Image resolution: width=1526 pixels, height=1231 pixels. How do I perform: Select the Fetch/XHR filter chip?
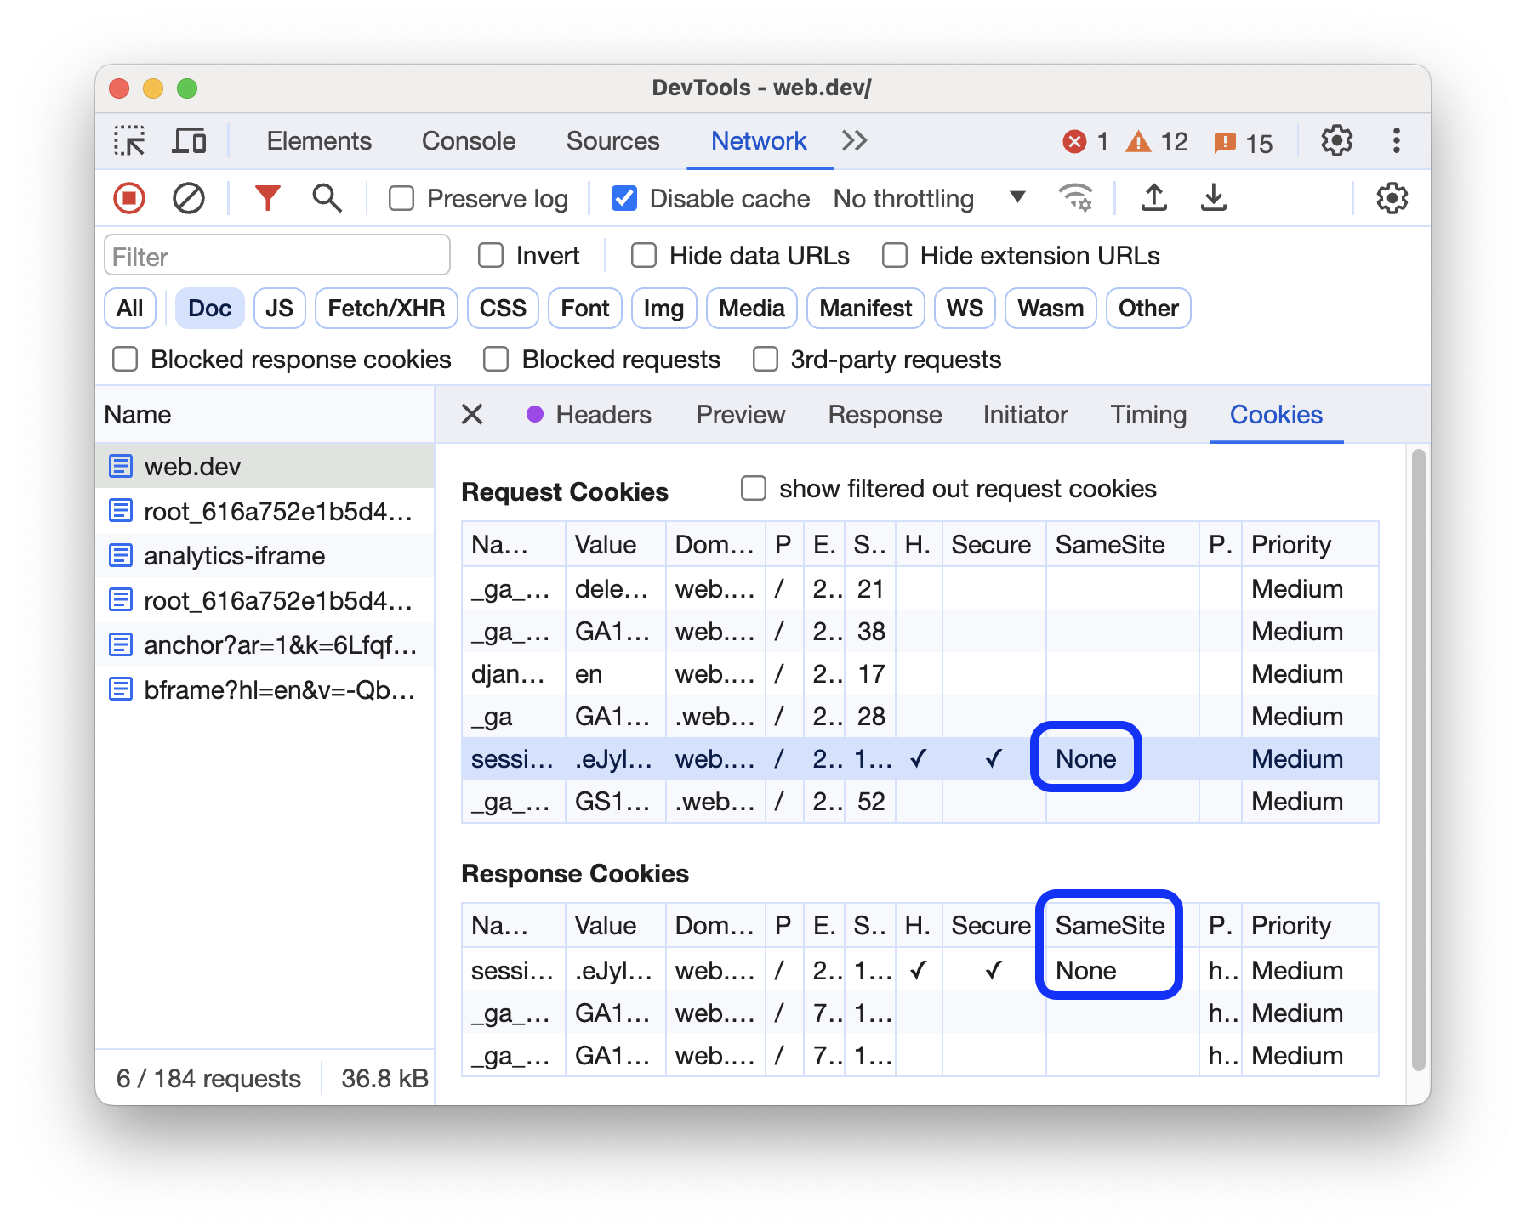tap(385, 308)
